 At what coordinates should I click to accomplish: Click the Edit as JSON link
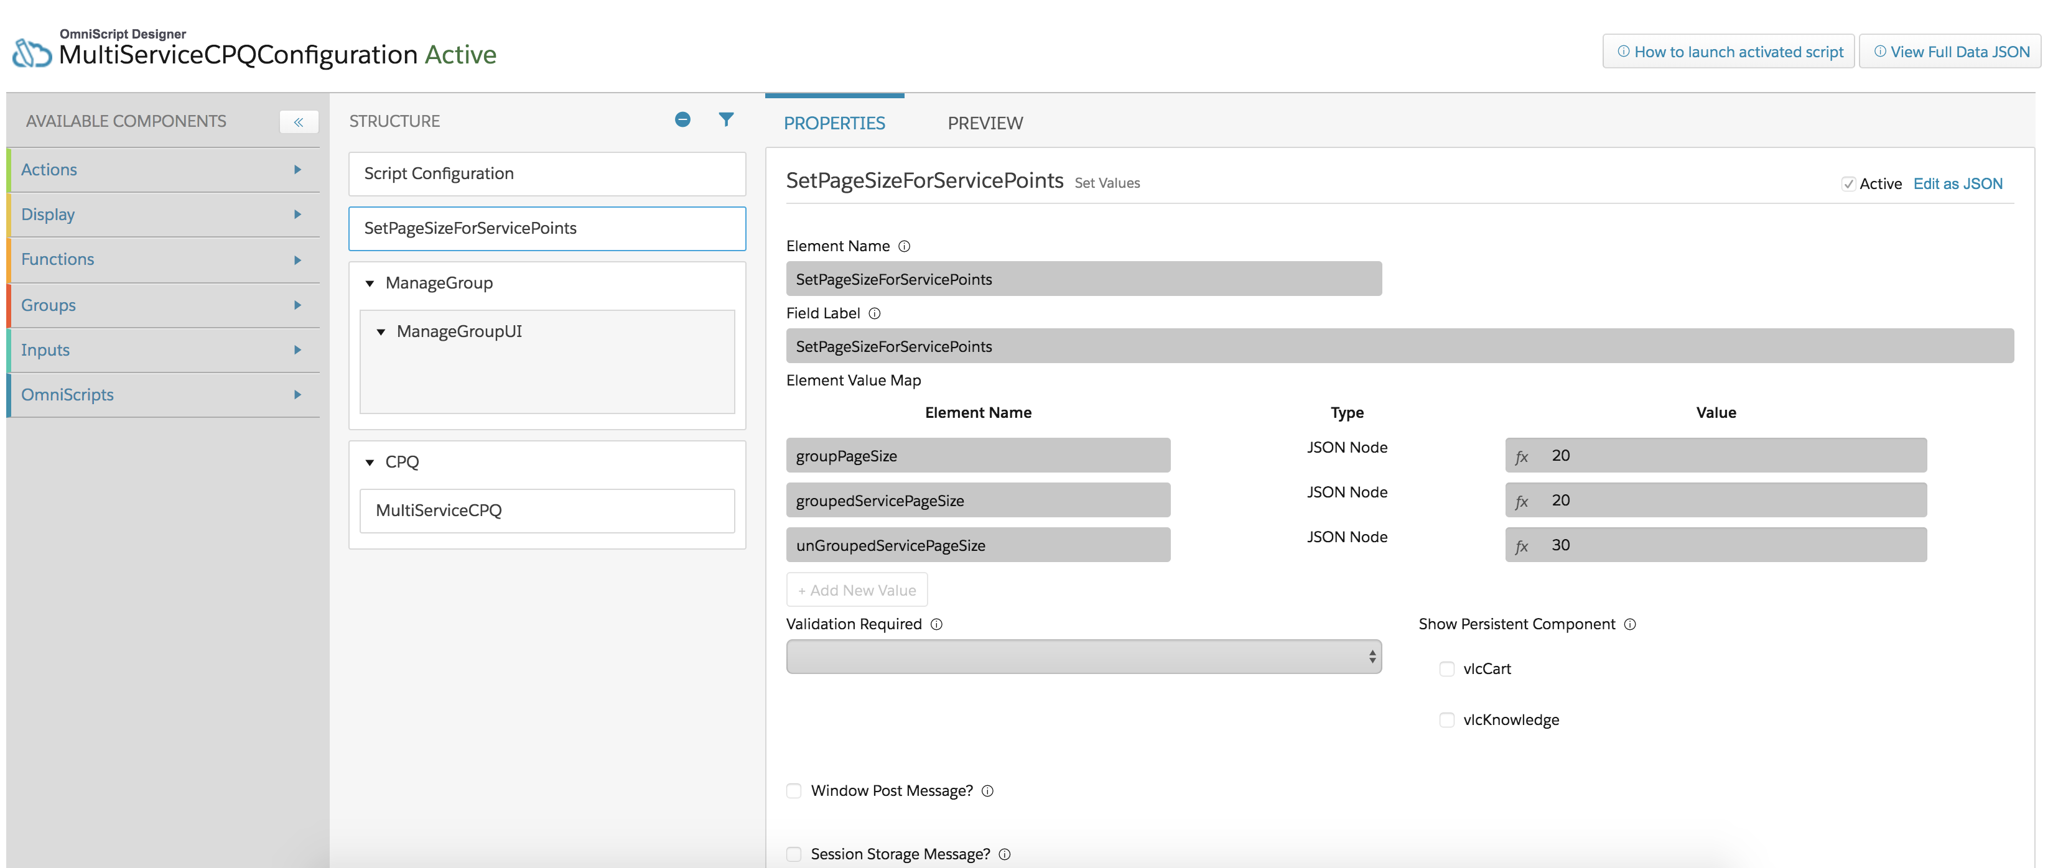(1958, 184)
